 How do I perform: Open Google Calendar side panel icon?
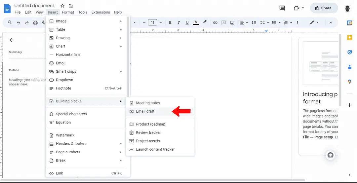click(x=349, y=23)
